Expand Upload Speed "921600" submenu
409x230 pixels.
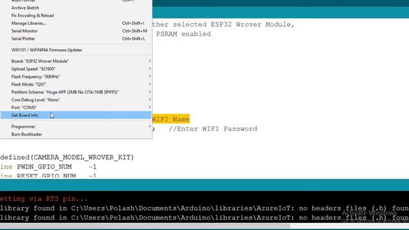coord(76,69)
